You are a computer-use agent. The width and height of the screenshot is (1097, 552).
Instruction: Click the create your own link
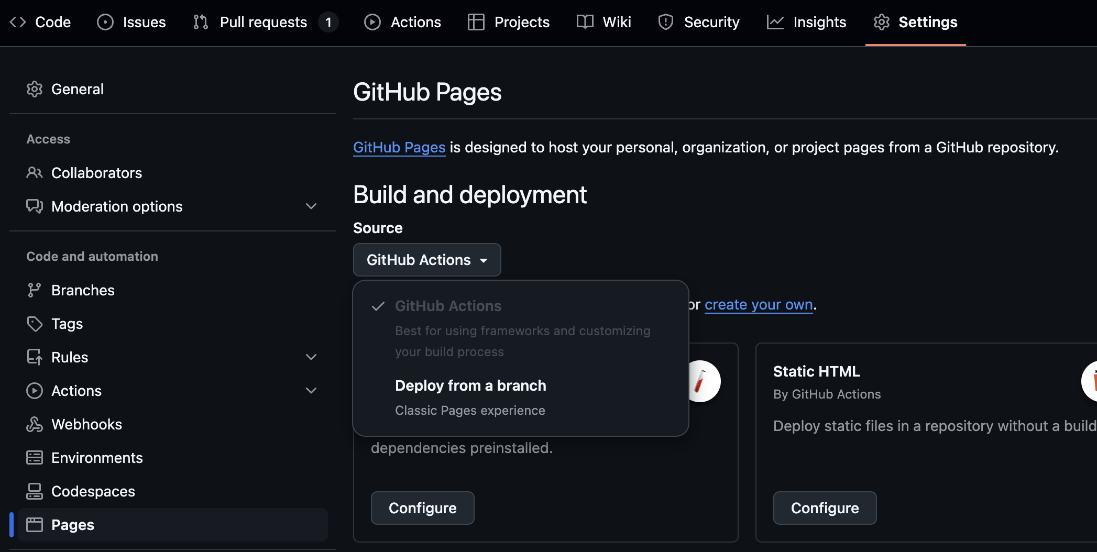pyautogui.click(x=758, y=304)
